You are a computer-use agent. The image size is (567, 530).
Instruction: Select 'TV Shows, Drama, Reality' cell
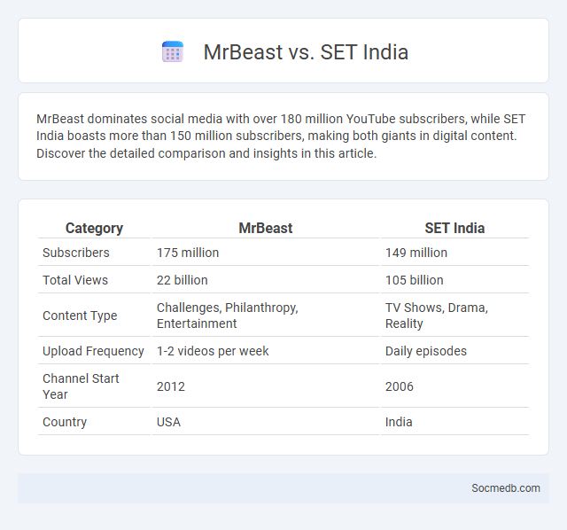pyautogui.click(x=454, y=316)
